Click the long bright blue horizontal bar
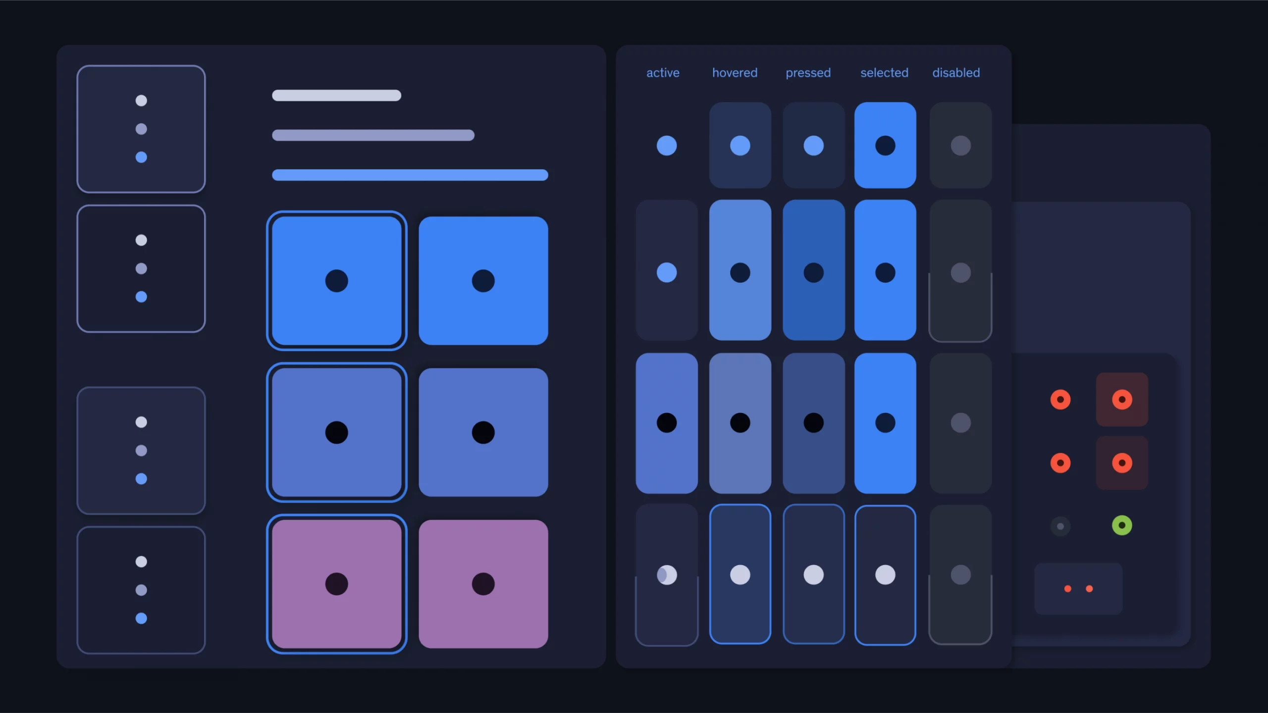This screenshot has height=713, width=1268. tap(410, 175)
